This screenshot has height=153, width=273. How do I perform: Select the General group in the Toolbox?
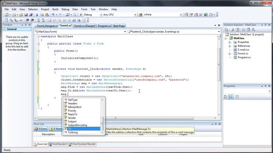pyautogui.click(x=17, y=29)
